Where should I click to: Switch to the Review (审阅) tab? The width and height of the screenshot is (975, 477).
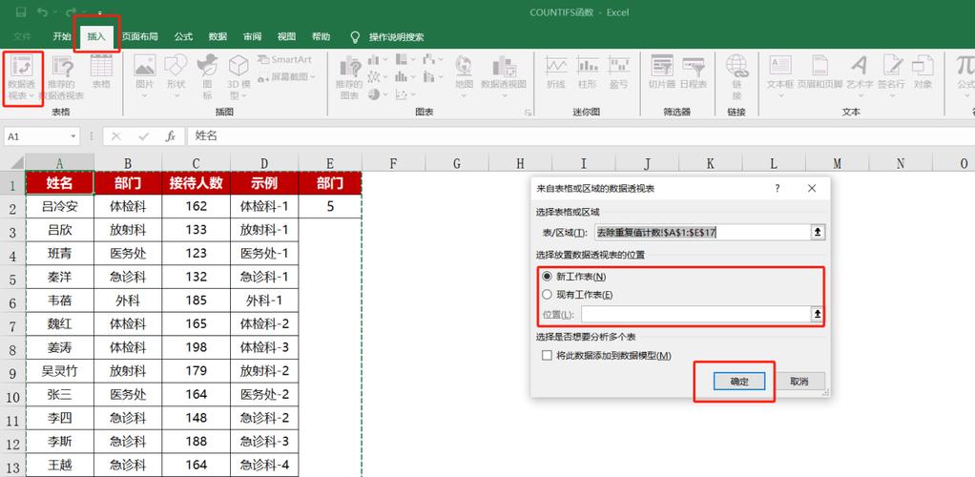(x=253, y=36)
